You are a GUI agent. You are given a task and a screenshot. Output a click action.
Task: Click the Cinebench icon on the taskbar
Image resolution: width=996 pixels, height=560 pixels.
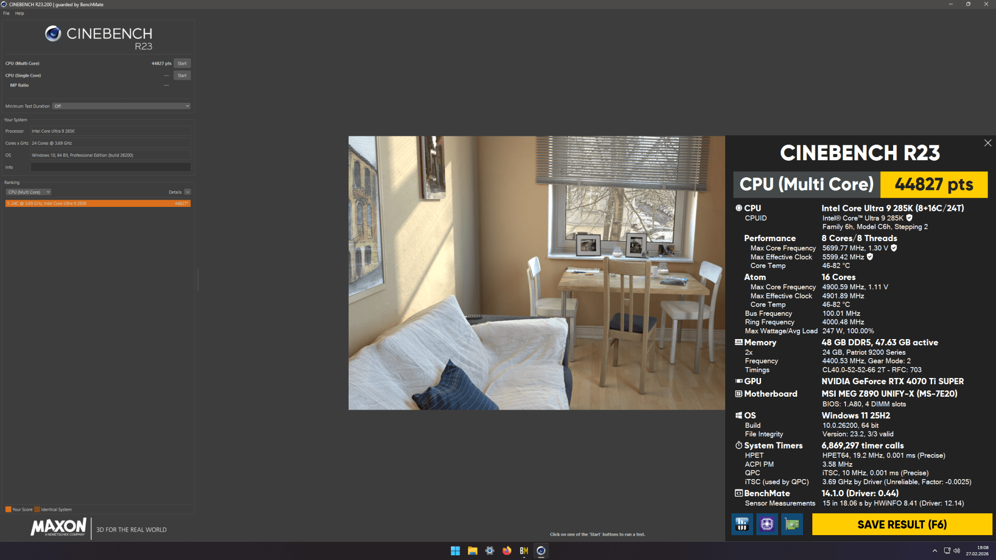click(541, 551)
